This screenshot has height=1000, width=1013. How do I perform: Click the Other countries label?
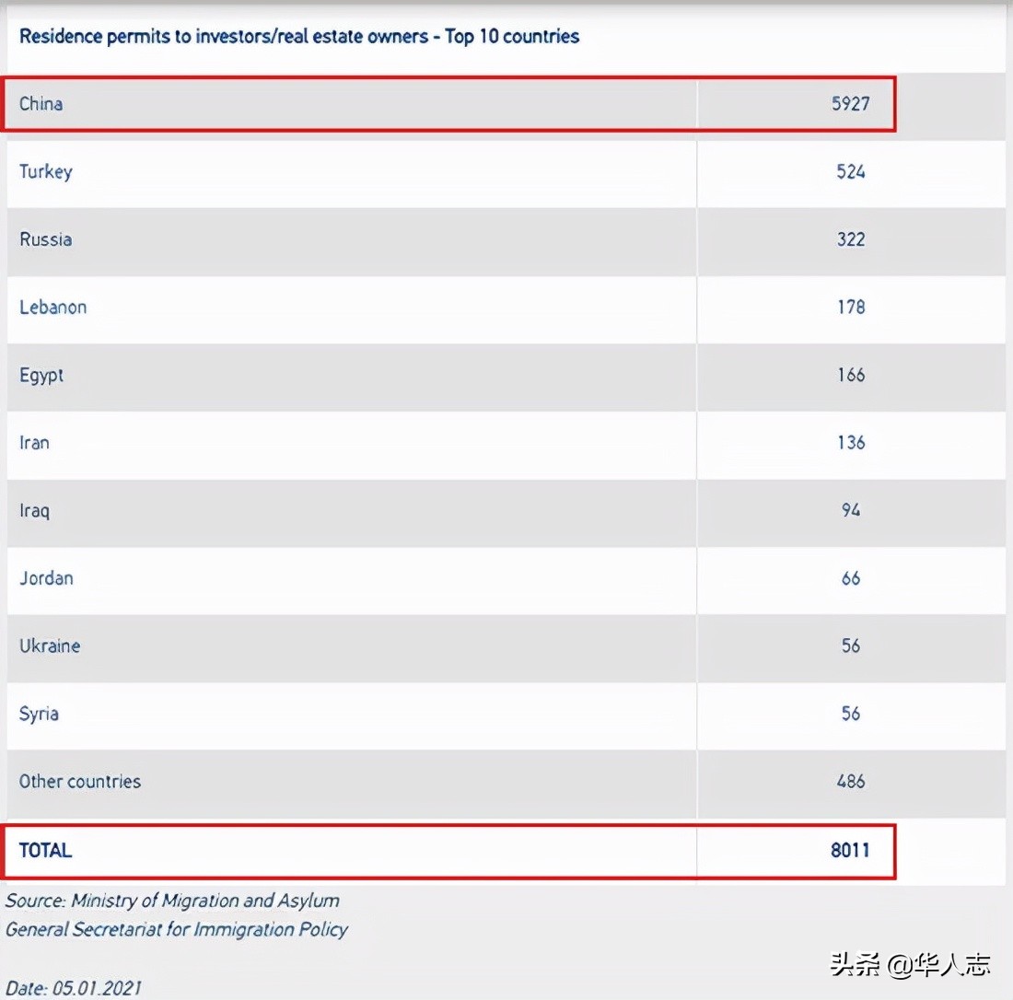click(x=80, y=782)
